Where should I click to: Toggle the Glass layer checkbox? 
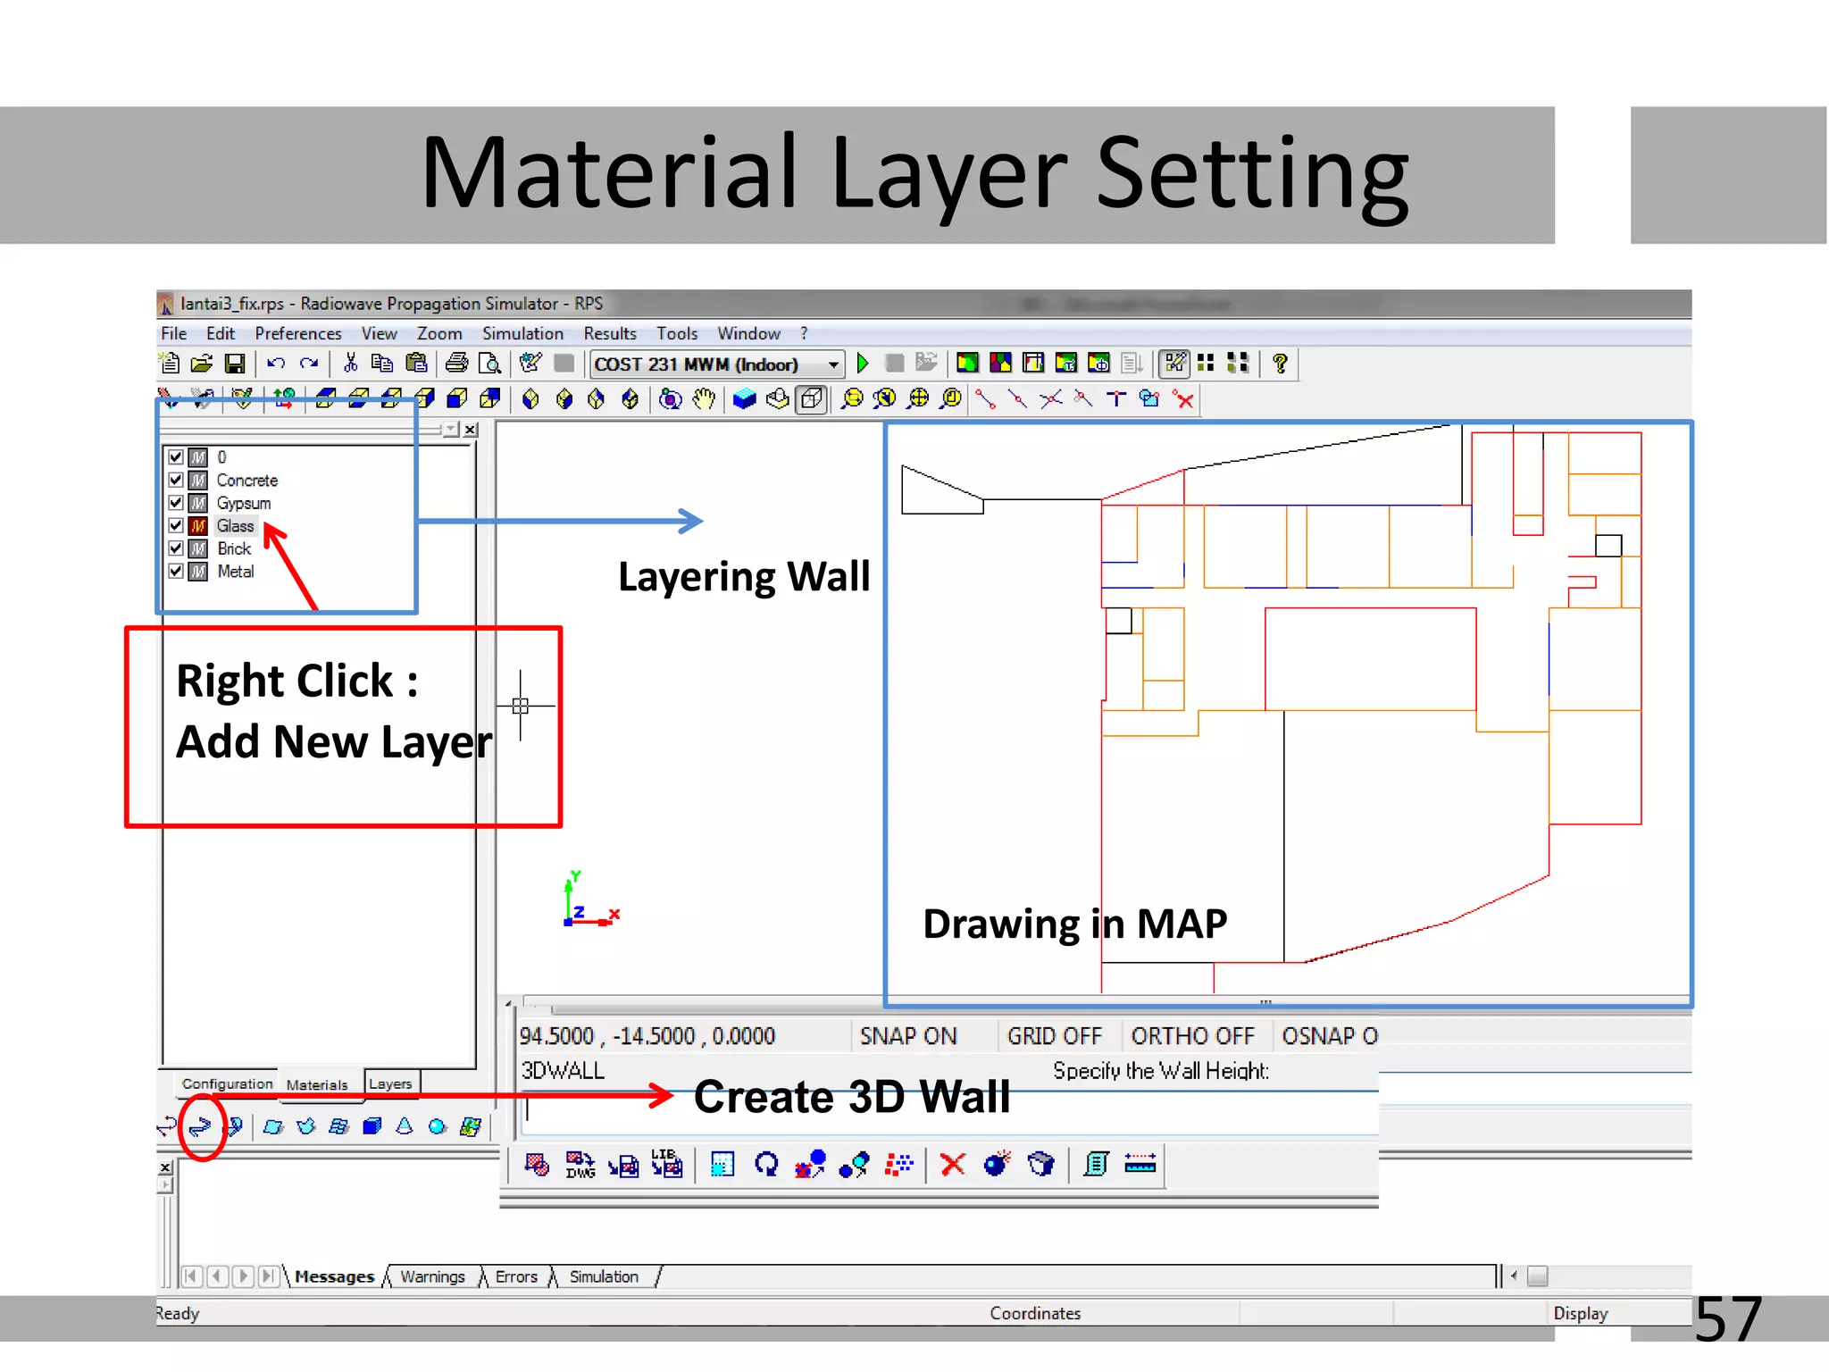click(176, 526)
